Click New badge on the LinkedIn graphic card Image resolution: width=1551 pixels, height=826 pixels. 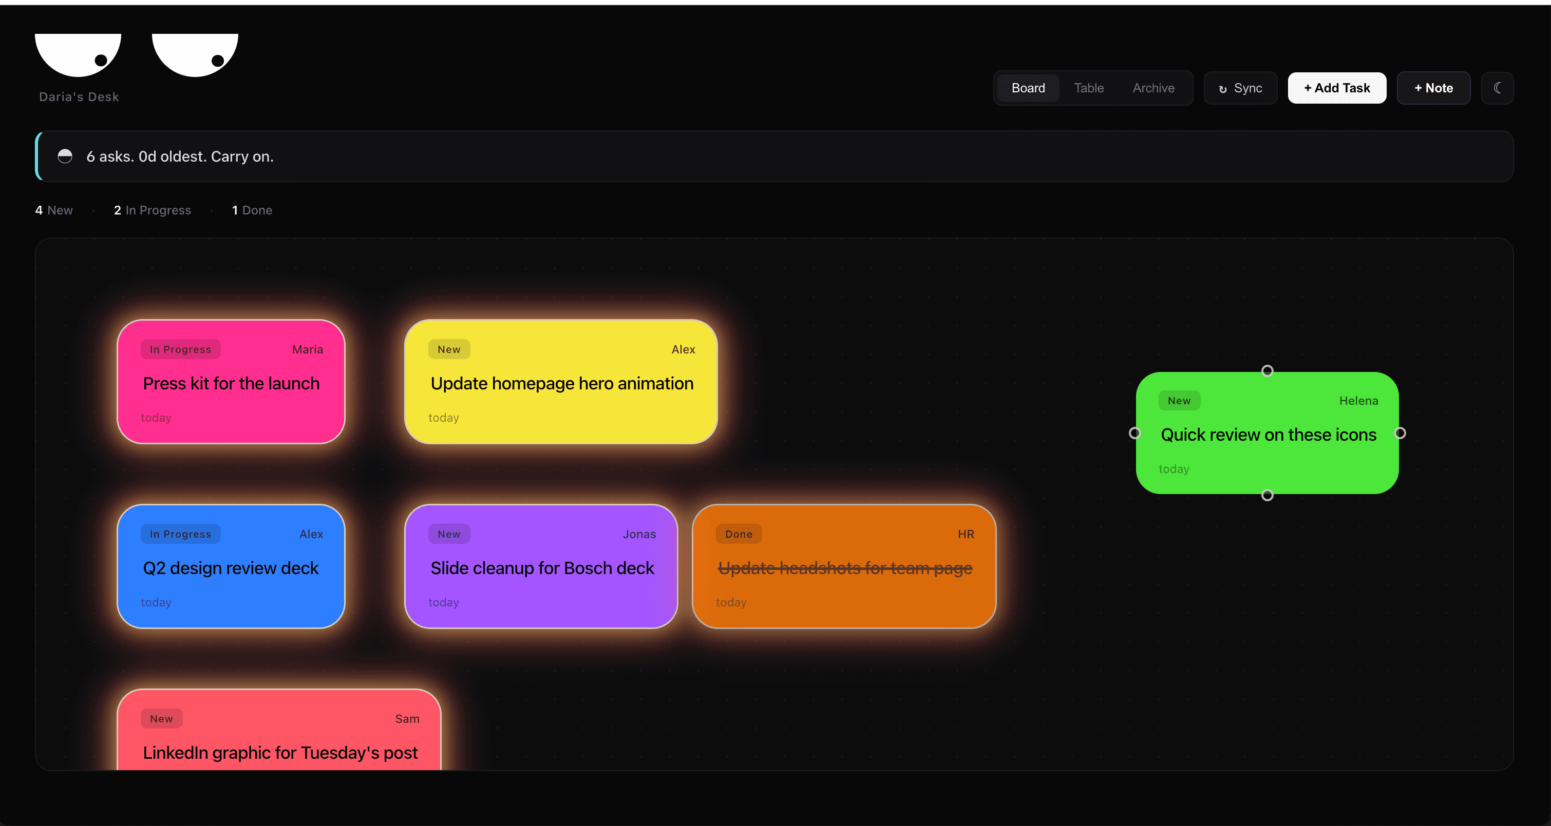(161, 719)
